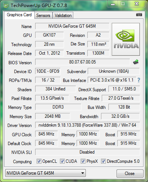Screen dimensions: 148x182
Task: Click the camera screenshot icon
Action: coord(139,15)
